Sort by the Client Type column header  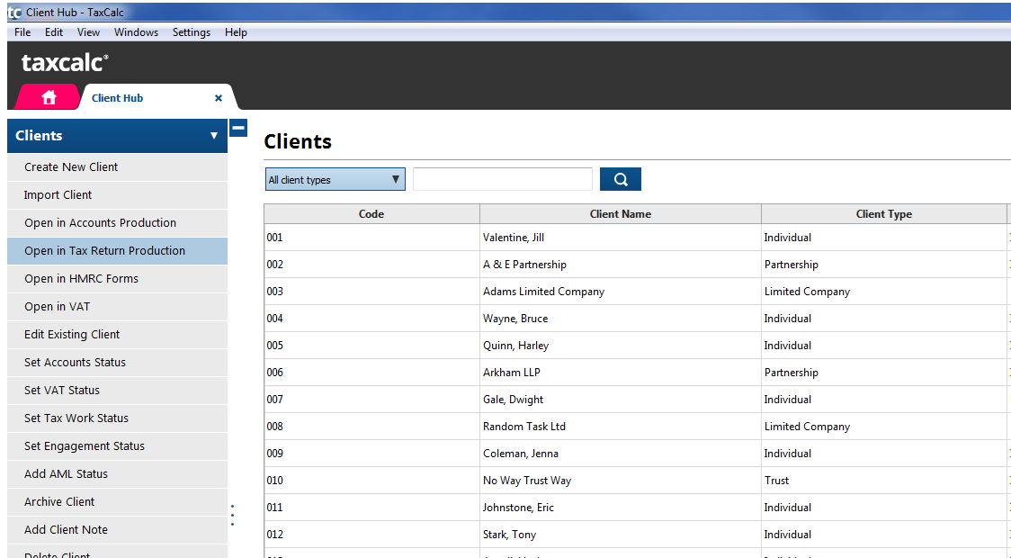click(x=884, y=214)
